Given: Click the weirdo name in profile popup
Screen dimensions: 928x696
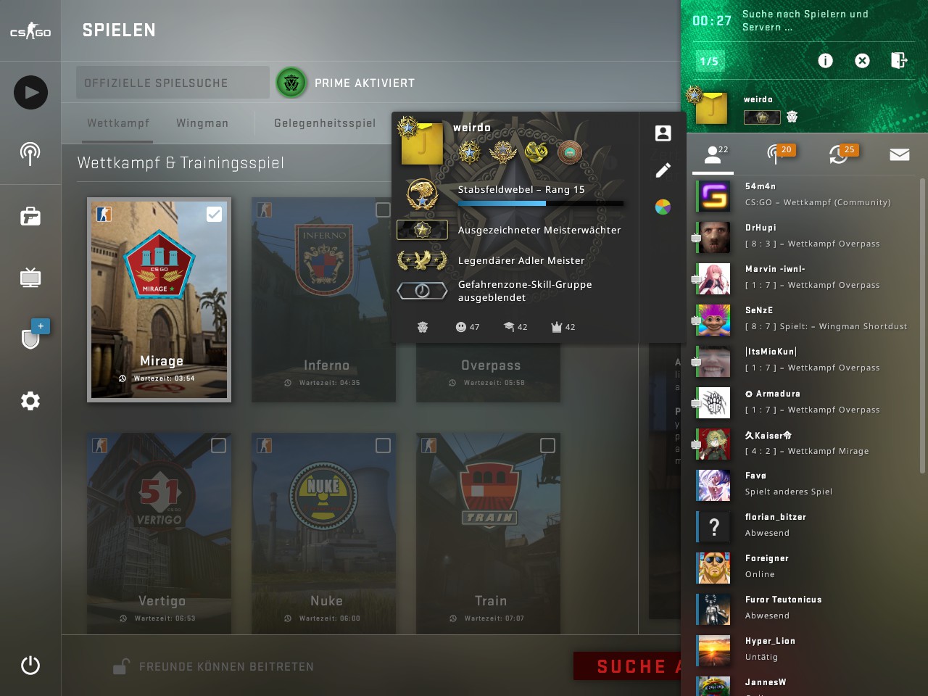Looking at the screenshot, I should (x=472, y=128).
